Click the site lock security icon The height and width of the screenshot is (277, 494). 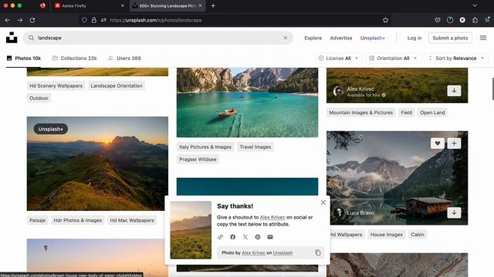coord(94,20)
